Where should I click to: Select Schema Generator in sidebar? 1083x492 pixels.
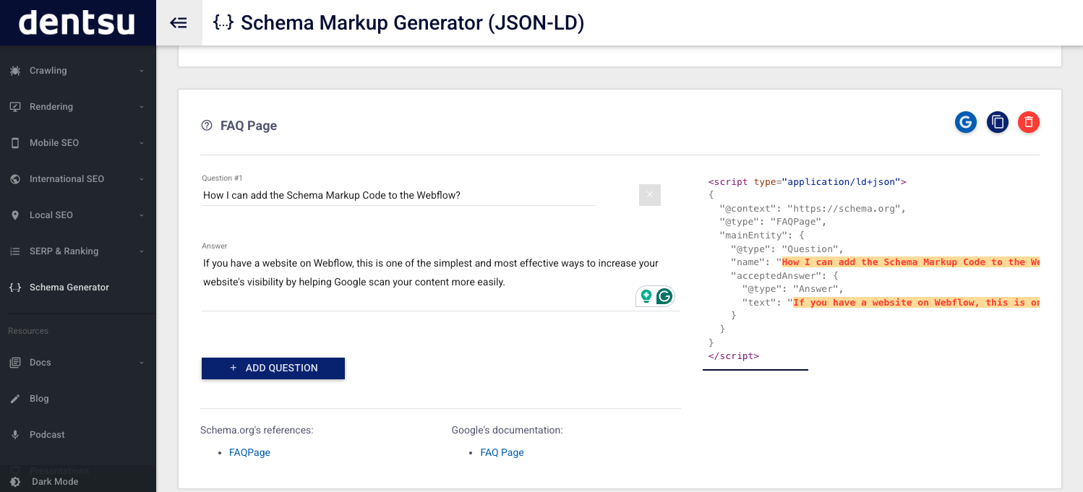78,288
